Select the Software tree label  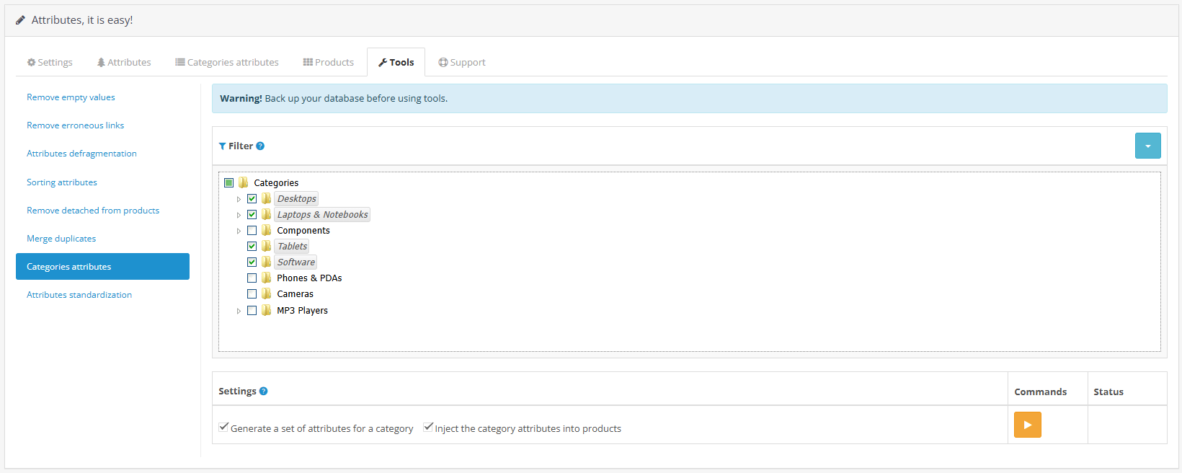(296, 262)
